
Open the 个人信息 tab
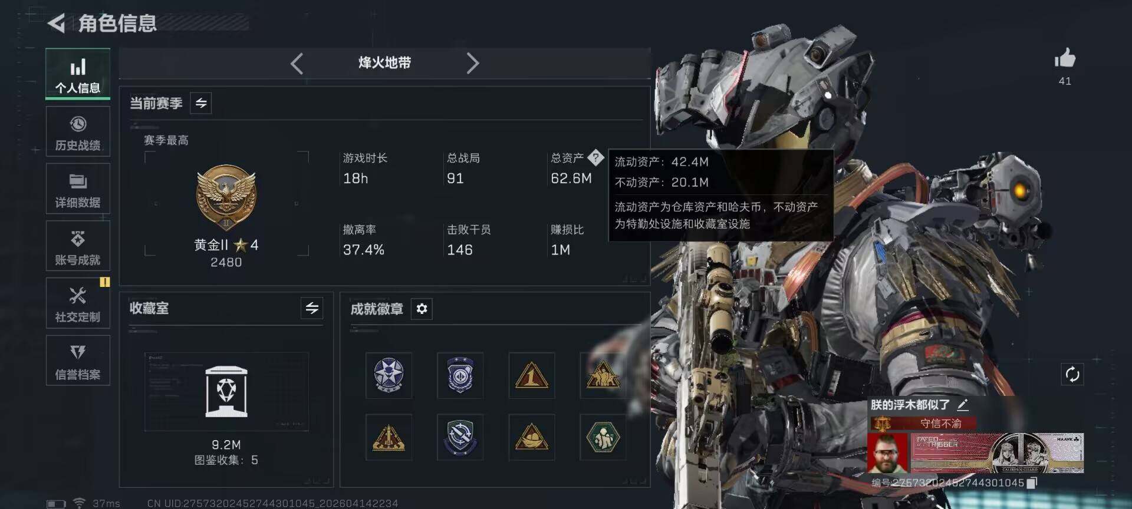pos(78,74)
